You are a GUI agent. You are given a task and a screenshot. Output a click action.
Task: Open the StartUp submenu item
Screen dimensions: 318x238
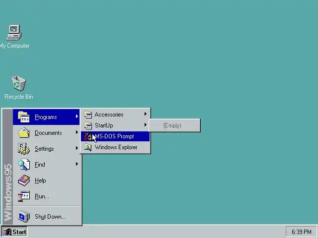coord(115,125)
